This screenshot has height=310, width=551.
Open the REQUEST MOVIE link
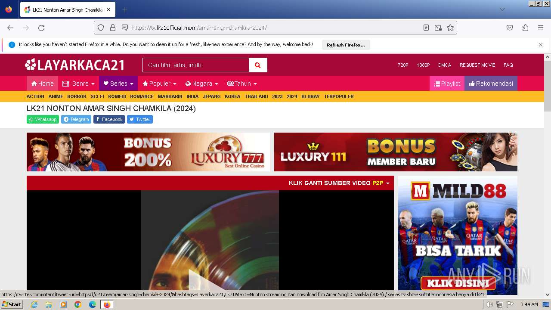477,65
